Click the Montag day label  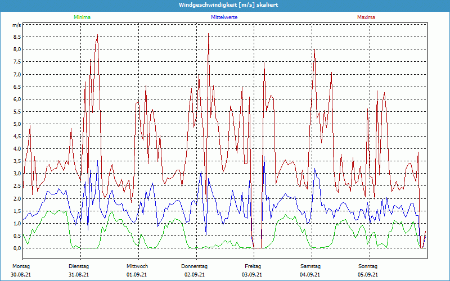click(x=21, y=266)
